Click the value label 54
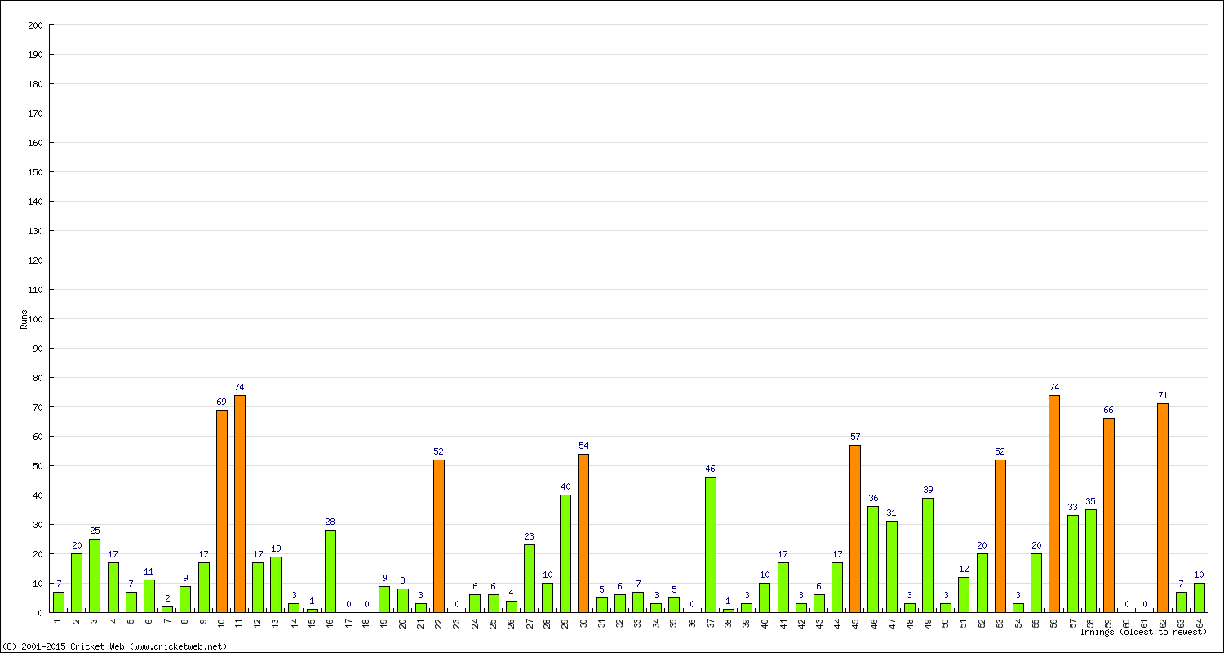 click(583, 446)
